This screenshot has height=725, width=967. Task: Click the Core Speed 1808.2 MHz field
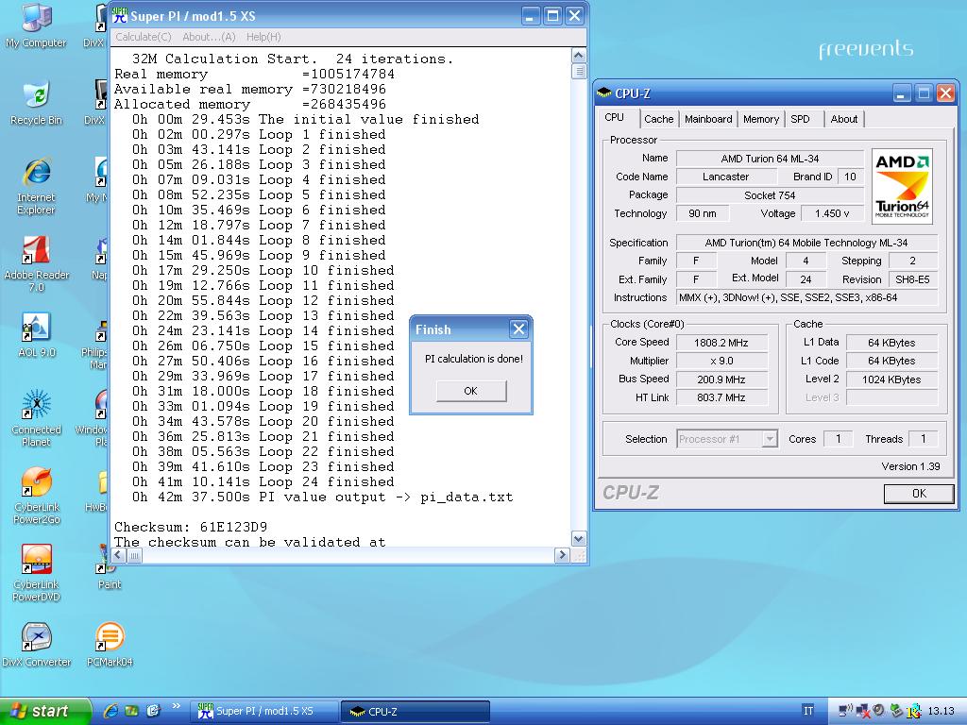click(722, 343)
